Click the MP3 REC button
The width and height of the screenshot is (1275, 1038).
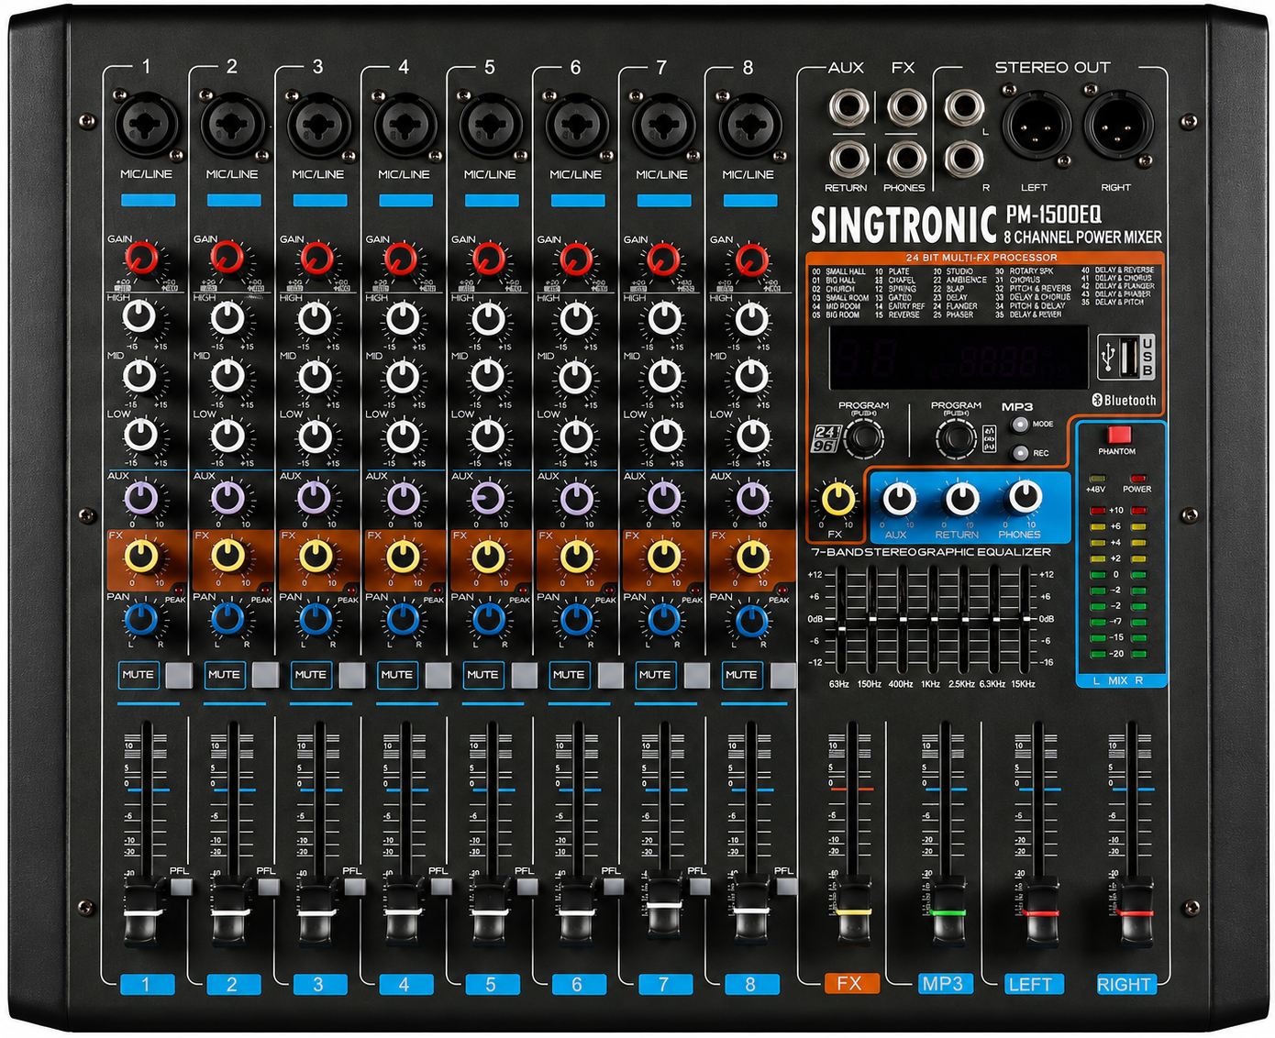[x=1019, y=453]
